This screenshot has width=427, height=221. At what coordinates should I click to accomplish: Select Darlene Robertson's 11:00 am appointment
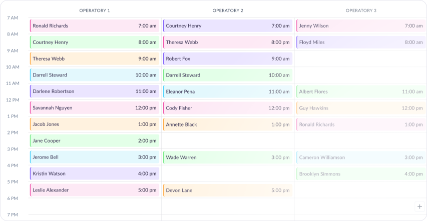coord(94,91)
